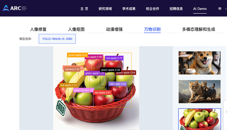This screenshot has width=227, height=130.
Task: Select the Shiba dog sample thumbnail
Action: [200, 63]
